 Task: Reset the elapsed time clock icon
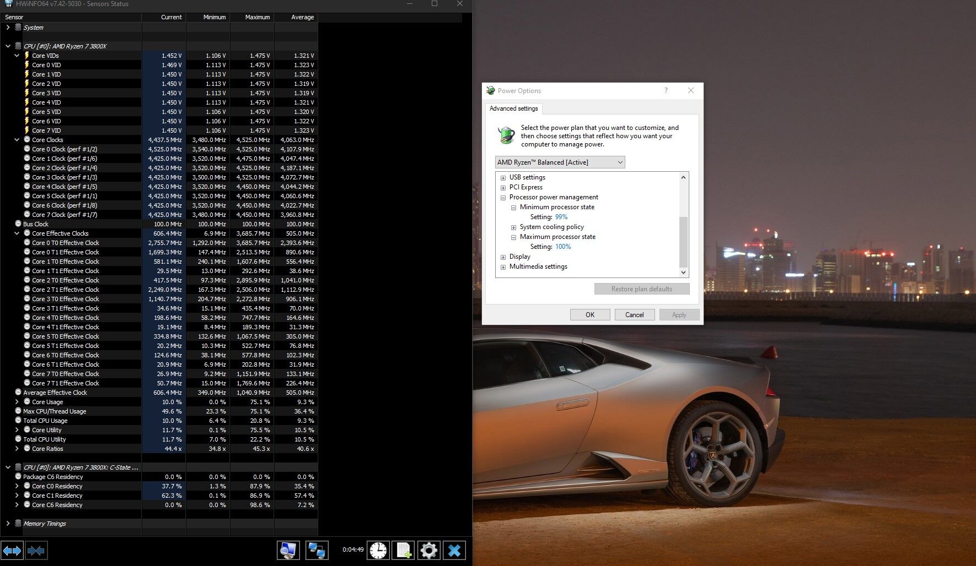378,550
